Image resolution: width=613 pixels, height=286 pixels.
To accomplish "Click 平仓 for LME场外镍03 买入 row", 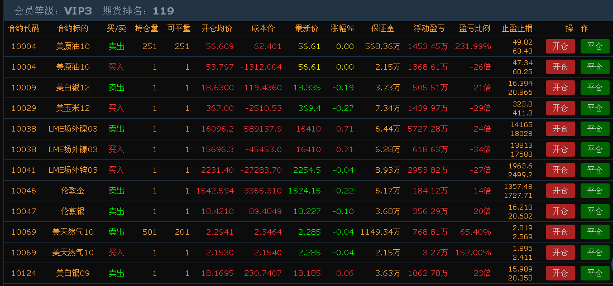I will pos(595,149).
